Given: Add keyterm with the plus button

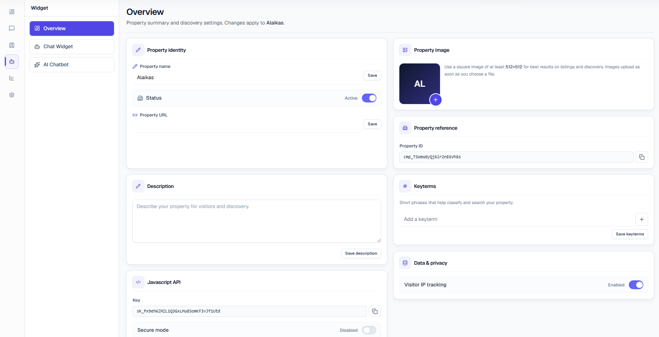Looking at the screenshot, I should coord(642,219).
